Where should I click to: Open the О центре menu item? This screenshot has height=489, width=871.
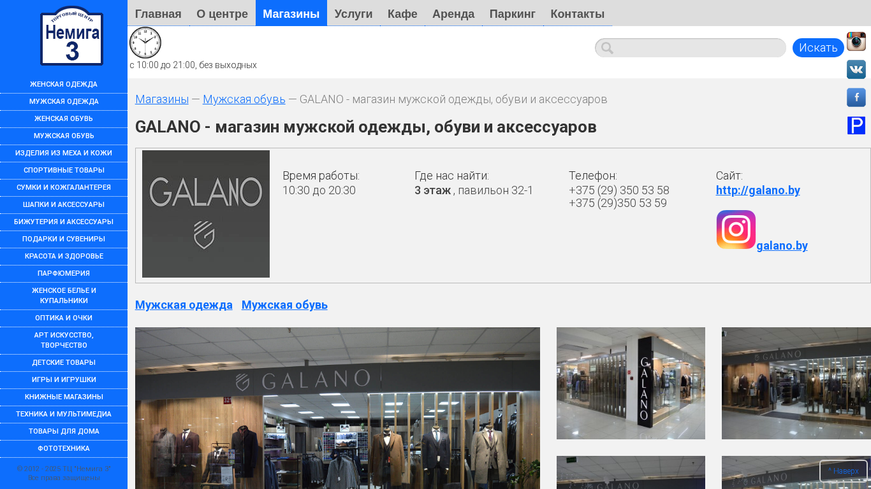[x=223, y=13]
